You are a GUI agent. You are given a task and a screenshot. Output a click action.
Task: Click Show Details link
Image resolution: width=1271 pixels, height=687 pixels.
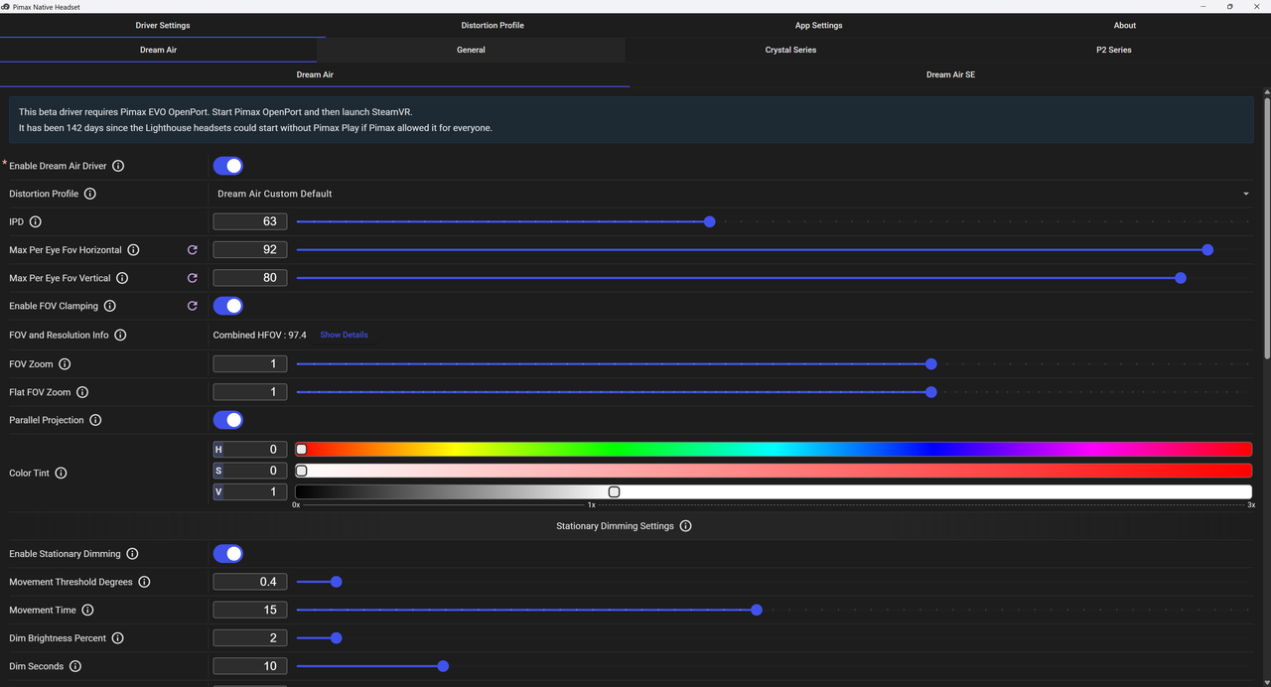click(x=344, y=335)
